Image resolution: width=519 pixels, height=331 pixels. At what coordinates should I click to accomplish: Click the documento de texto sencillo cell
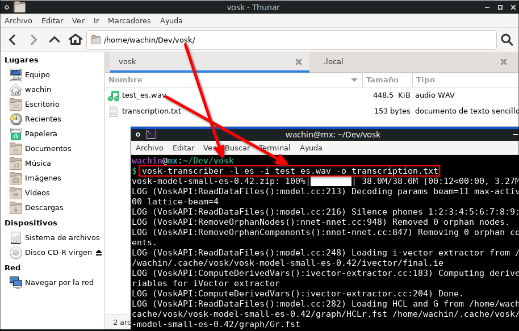[467, 111]
